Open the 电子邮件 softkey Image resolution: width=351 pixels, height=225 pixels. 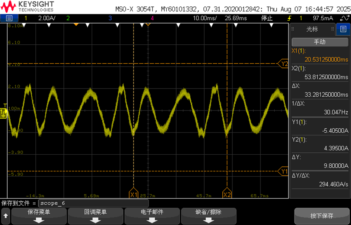click(152, 216)
